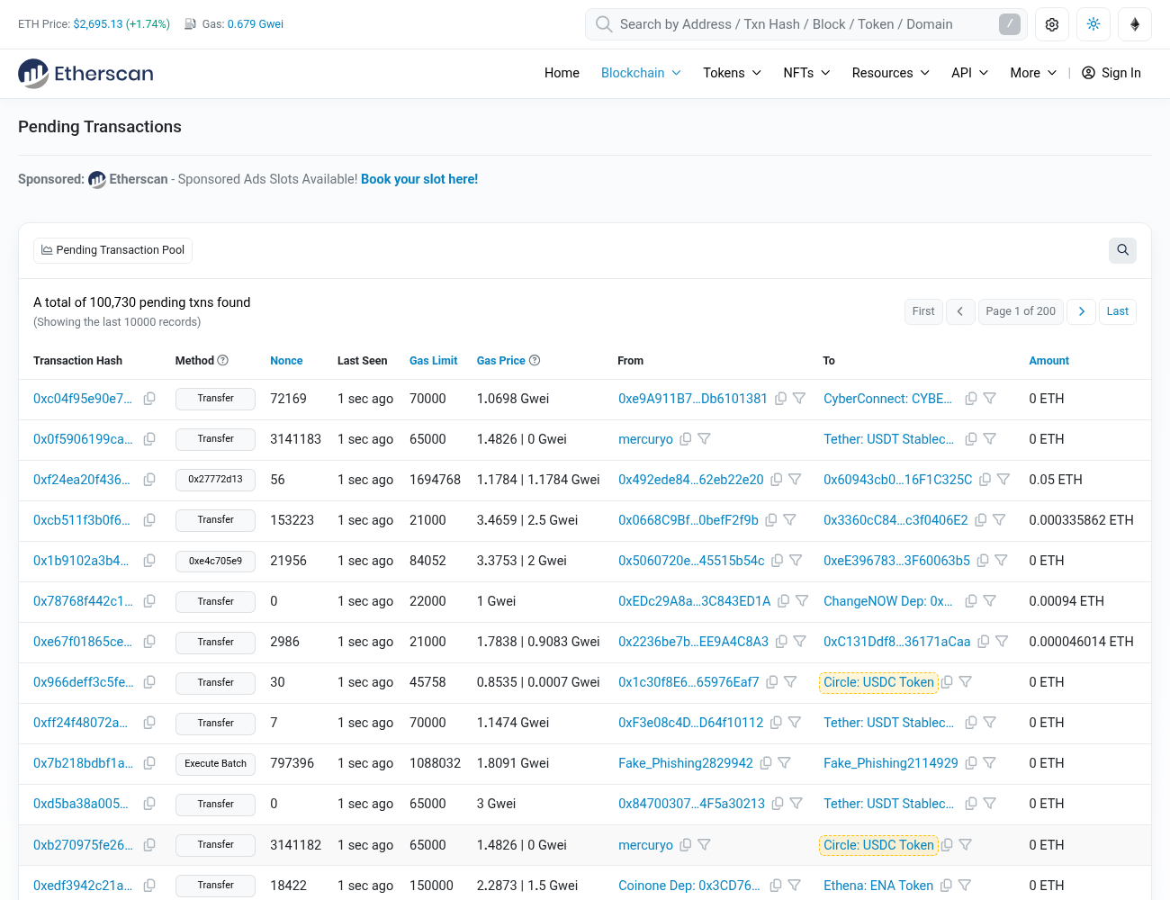Copy transaction hash 0x0f5906199ca
The width and height of the screenshot is (1170, 900).
click(149, 439)
